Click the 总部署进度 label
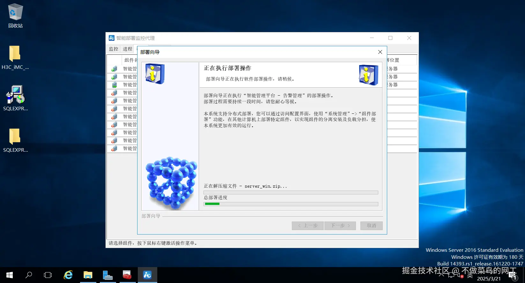Image resolution: width=525 pixels, height=283 pixels. click(x=216, y=198)
